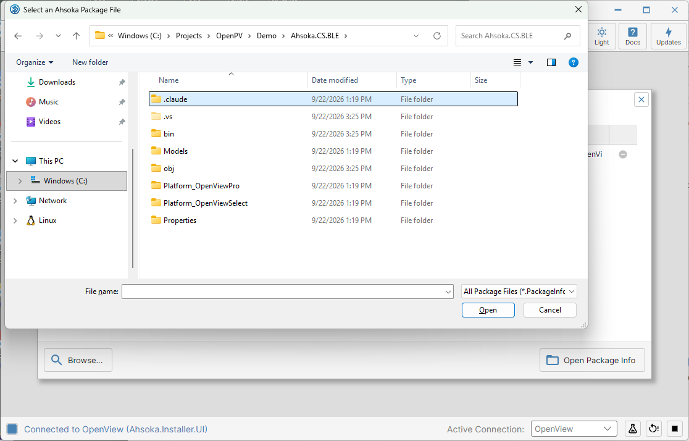Viewport: 689px width, 441px height.
Task: Open more view options dropdown
Action: 530,62
